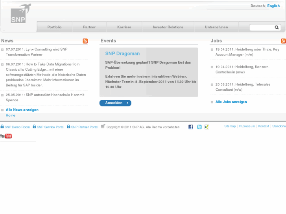The image size is (286, 214).
Task: Open the Impressum footer link
Action: click(x=247, y=126)
